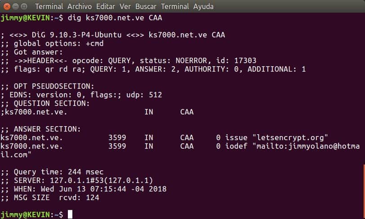365x219 pixels.
Task: Open the Ver menu
Action: pos(125,6)
